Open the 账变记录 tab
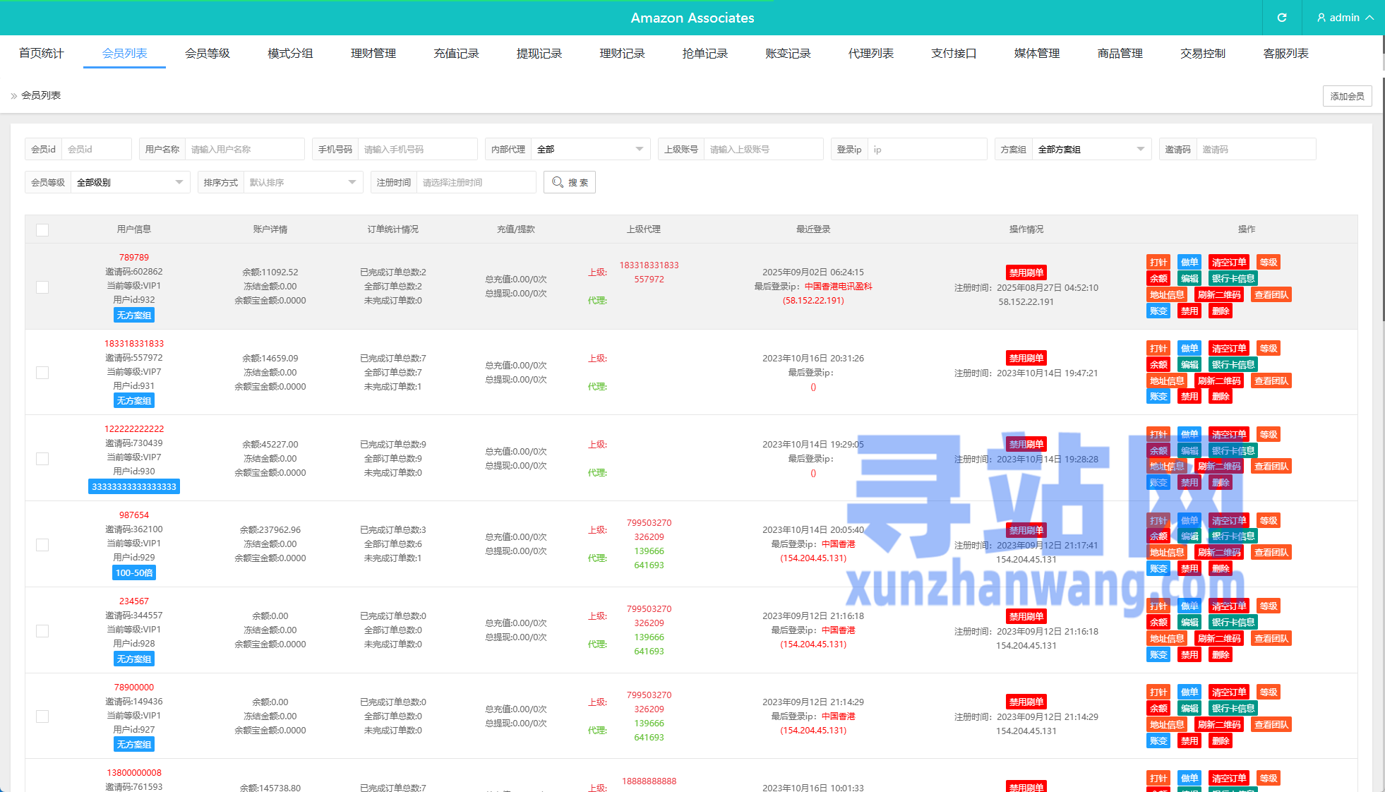The height and width of the screenshot is (792, 1385). (x=788, y=54)
